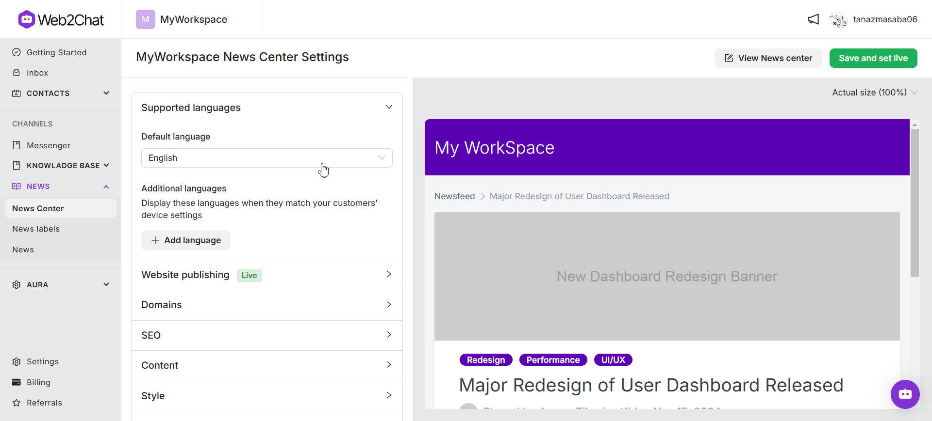Click the Redesign label tag
The height and width of the screenshot is (421, 932).
pos(486,360)
